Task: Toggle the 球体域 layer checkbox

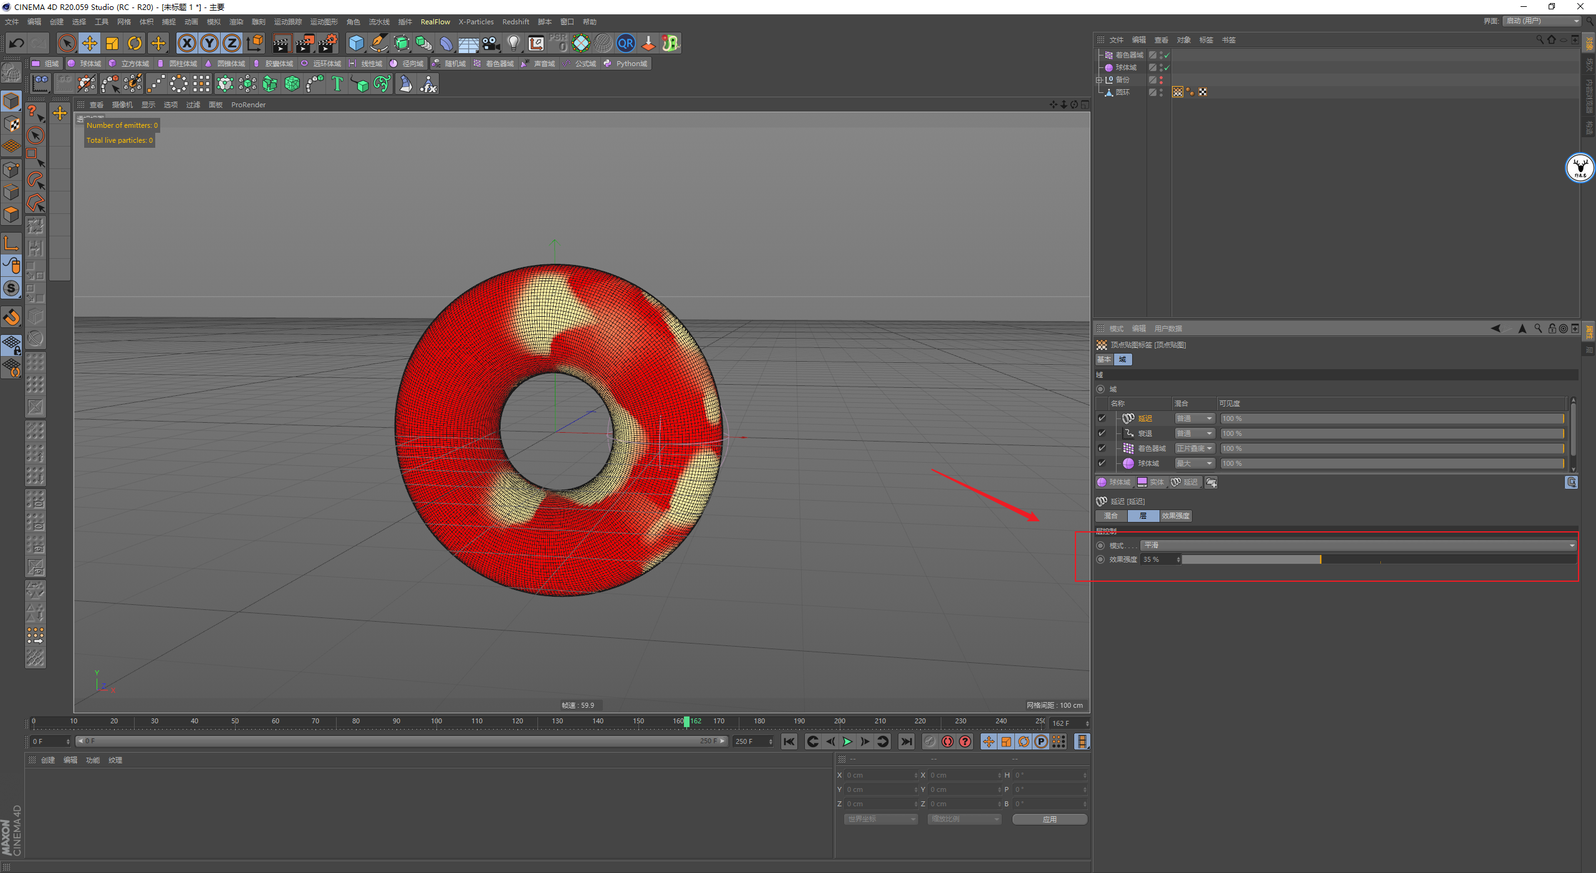Action: point(1102,463)
